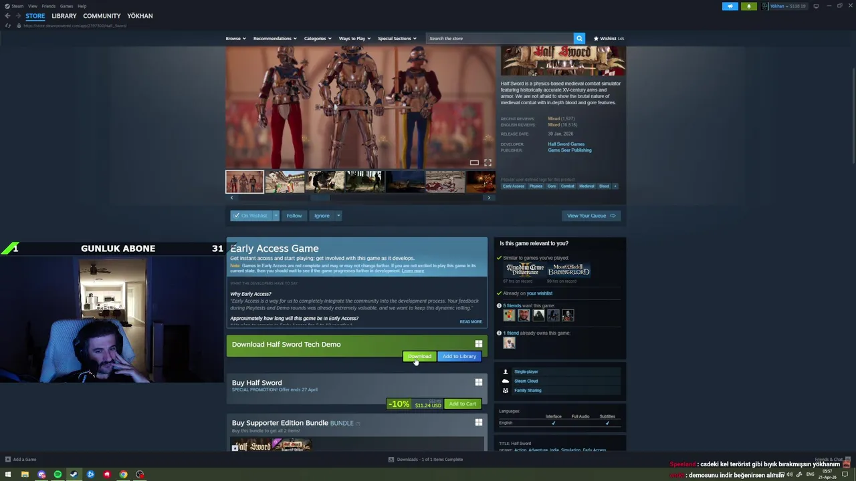Click the friend avatar who owns this game

[509, 343]
